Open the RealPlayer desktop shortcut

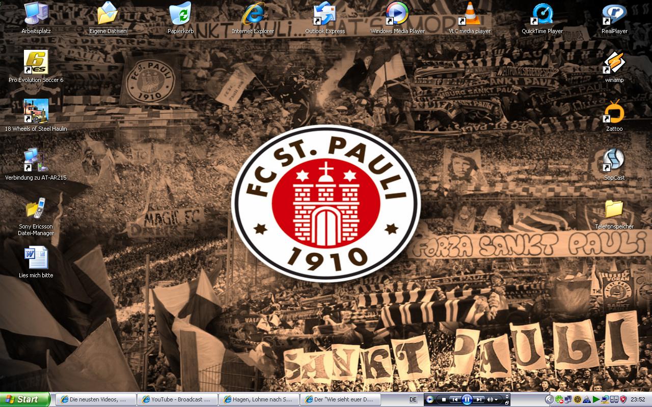click(x=614, y=17)
